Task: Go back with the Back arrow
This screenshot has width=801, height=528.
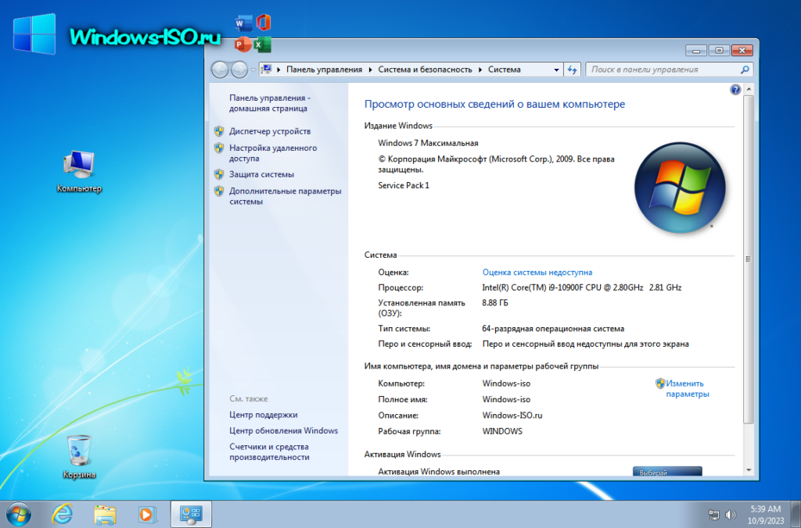Action: click(220, 70)
